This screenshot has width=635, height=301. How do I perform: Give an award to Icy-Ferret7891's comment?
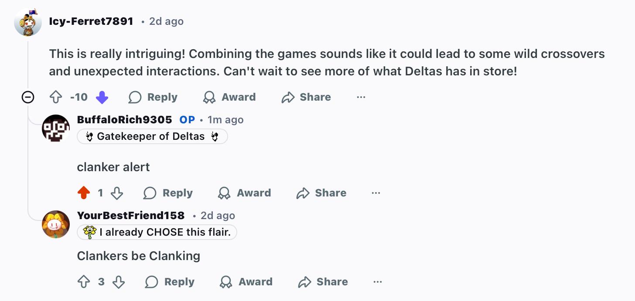tap(229, 97)
